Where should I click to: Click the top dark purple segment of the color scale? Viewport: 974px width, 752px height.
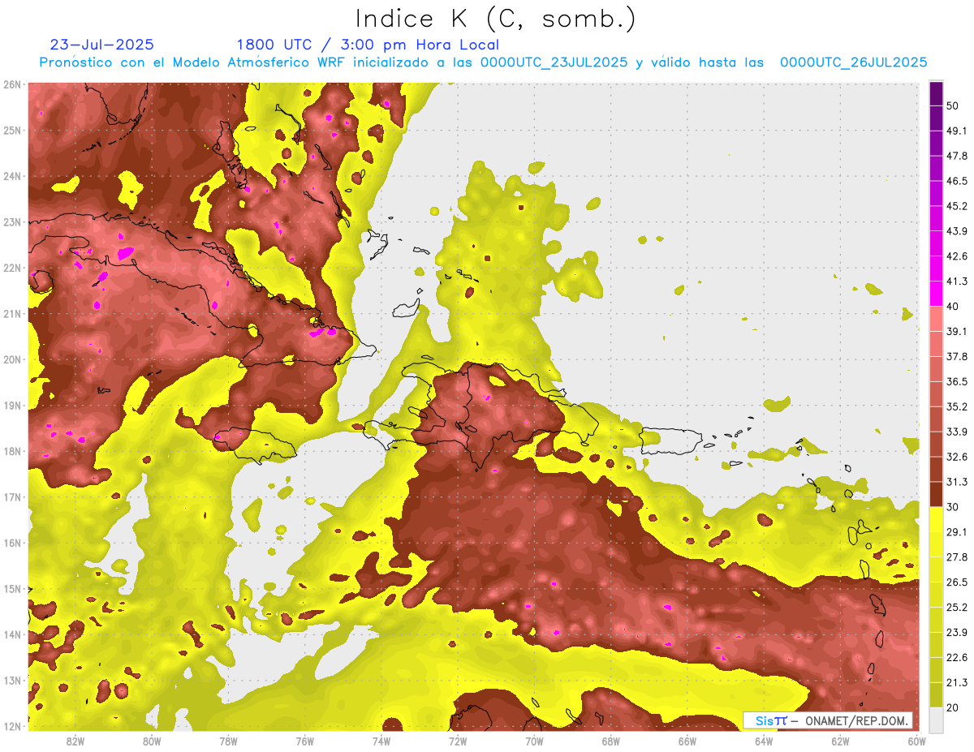click(936, 94)
